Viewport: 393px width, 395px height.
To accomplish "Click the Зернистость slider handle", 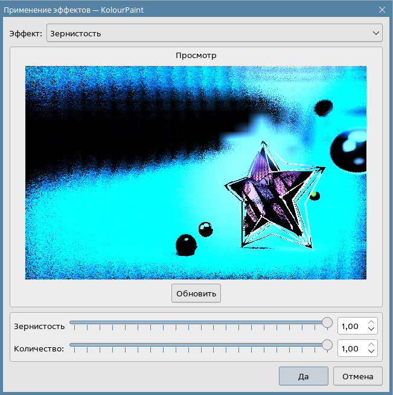I will pyautogui.click(x=327, y=322).
